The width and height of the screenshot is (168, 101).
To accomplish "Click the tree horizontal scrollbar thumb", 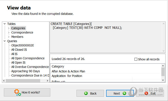I will pyautogui.click(x=23, y=81).
